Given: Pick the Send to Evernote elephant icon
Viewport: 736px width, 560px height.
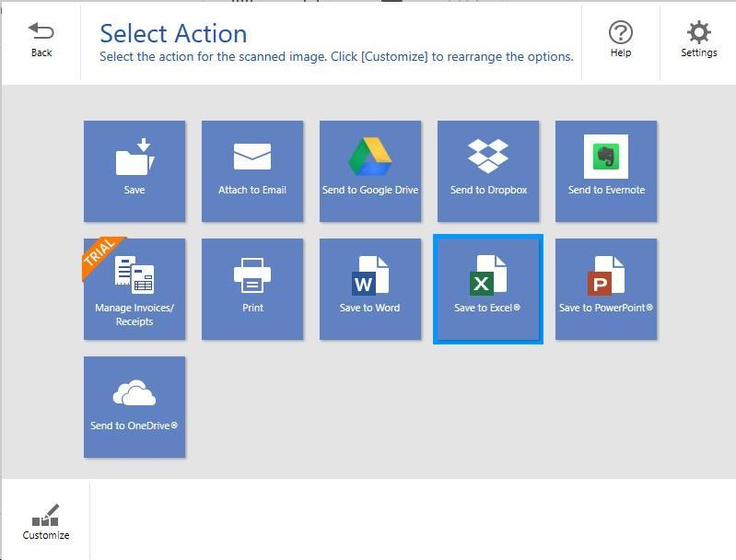Looking at the screenshot, I should tap(605, 157).
